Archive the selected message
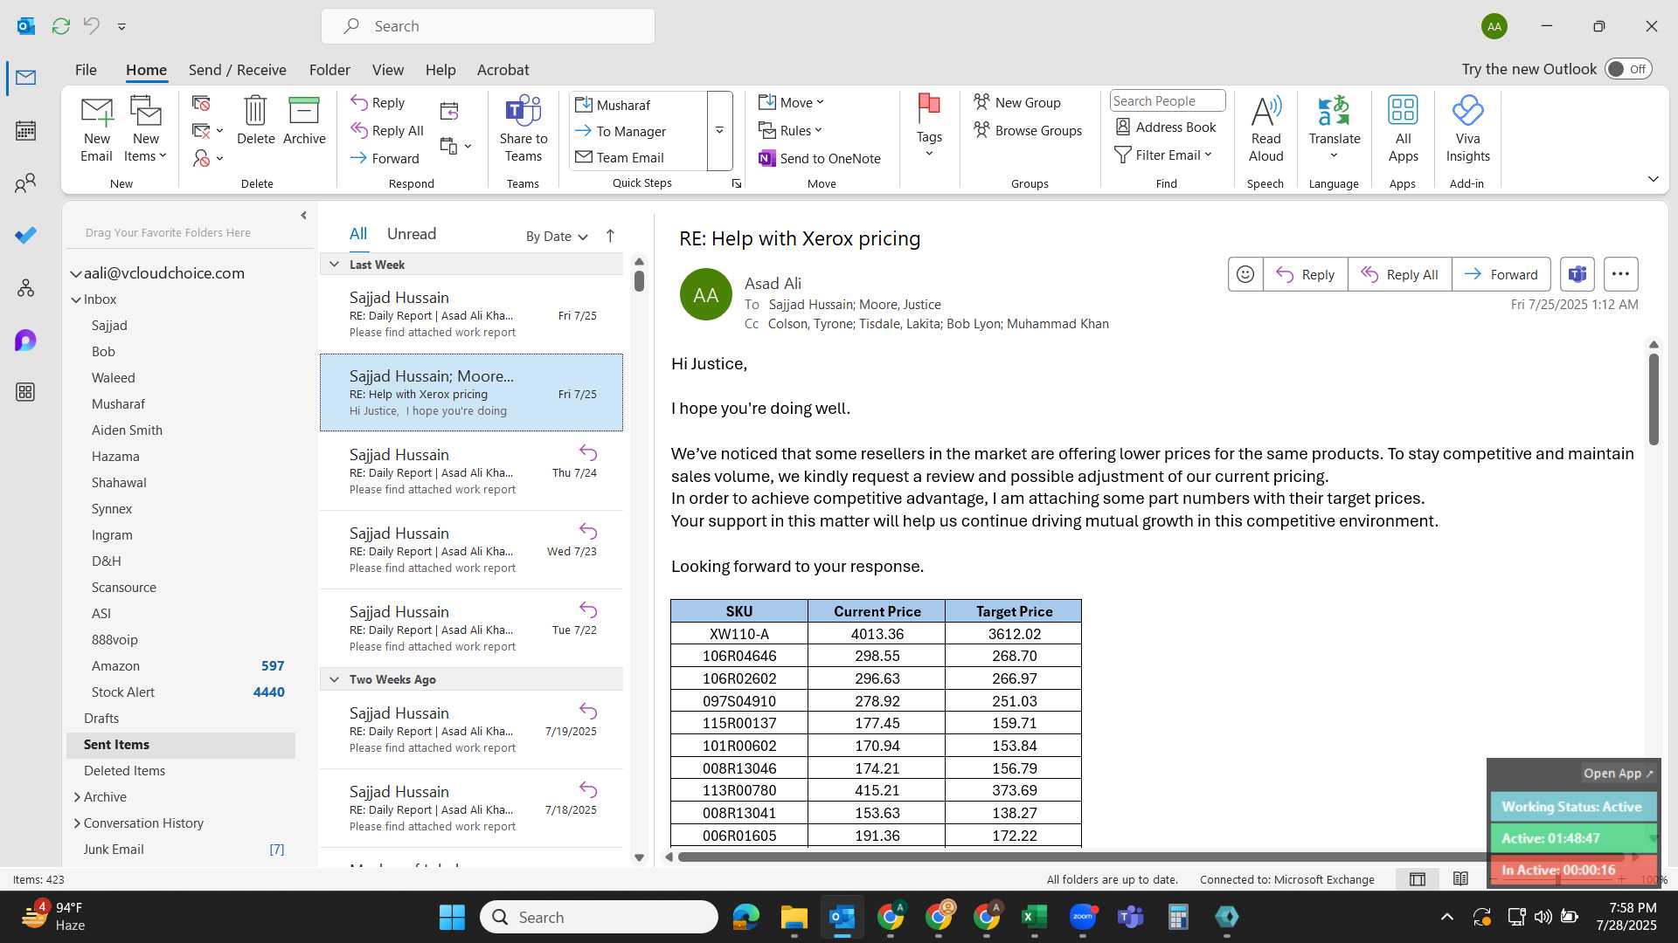 (304, 120)
